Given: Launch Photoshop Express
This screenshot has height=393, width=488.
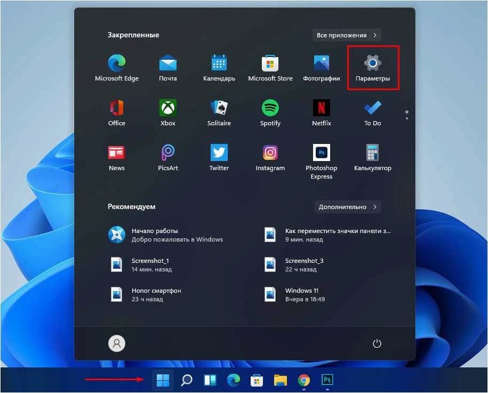Looking at the screenshot, I should [322, 162].
